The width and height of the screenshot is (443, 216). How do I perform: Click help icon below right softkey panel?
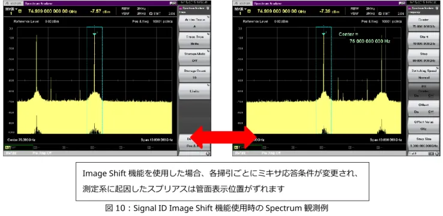point(437,154)
